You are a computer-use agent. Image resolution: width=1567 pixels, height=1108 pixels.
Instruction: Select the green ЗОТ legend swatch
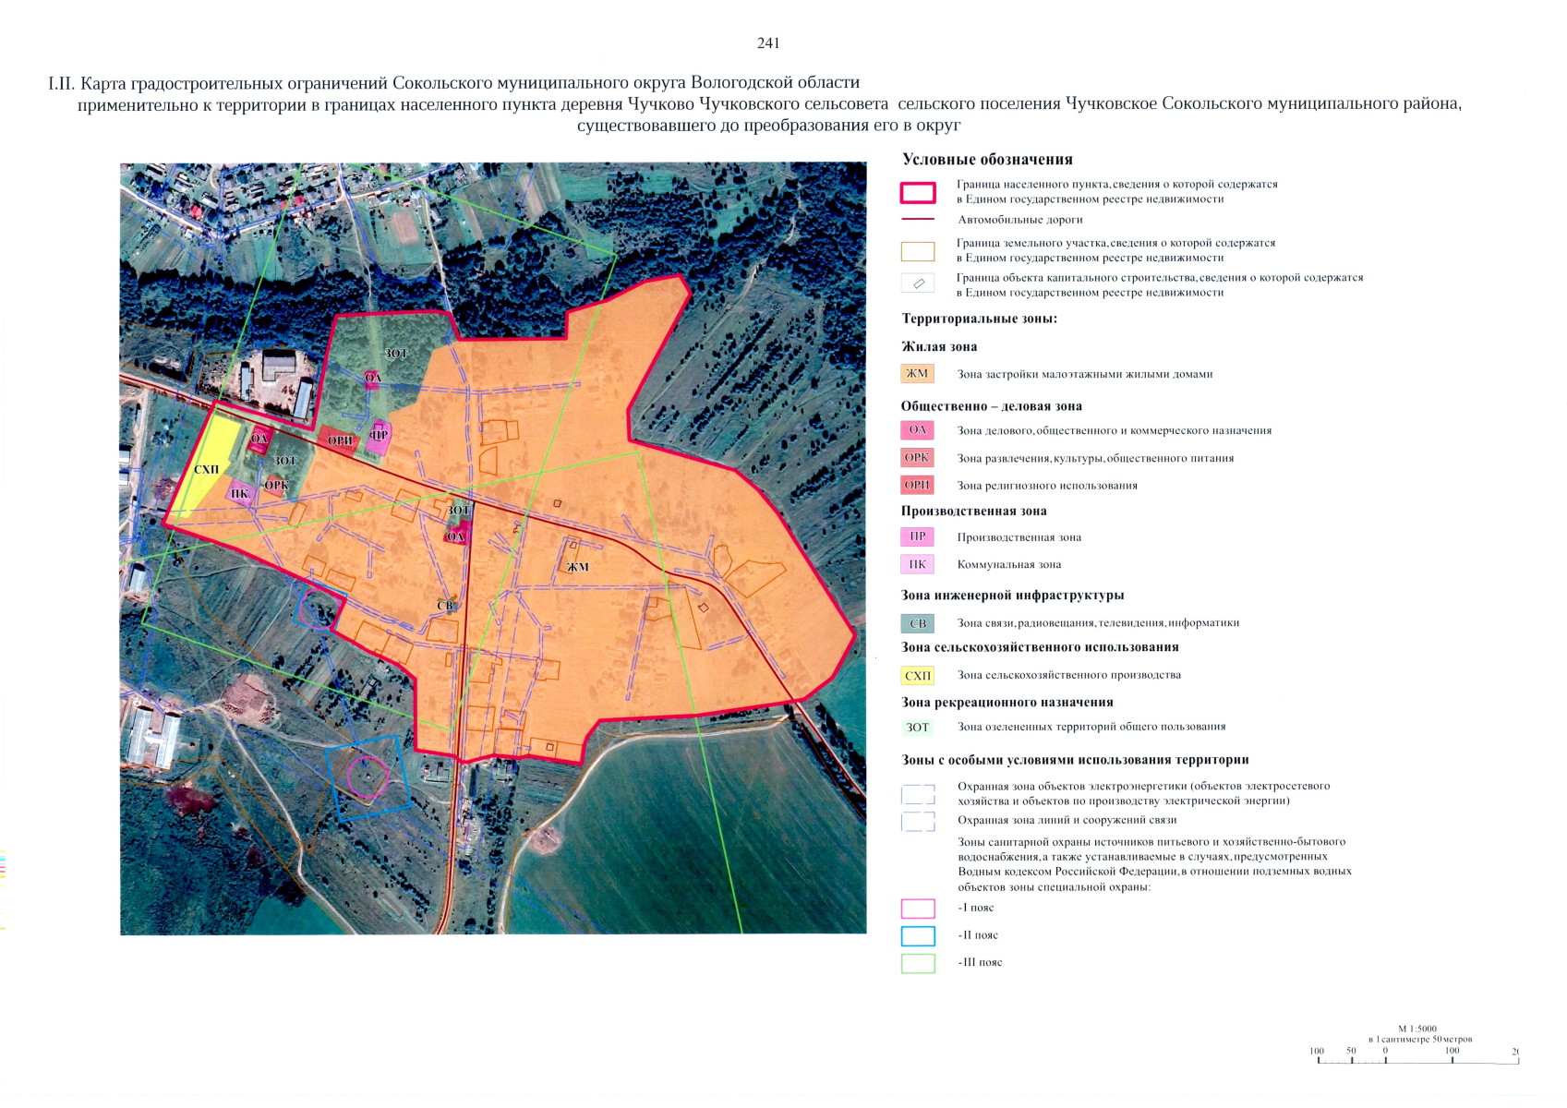pyautogui.click(x=917, y=727)
